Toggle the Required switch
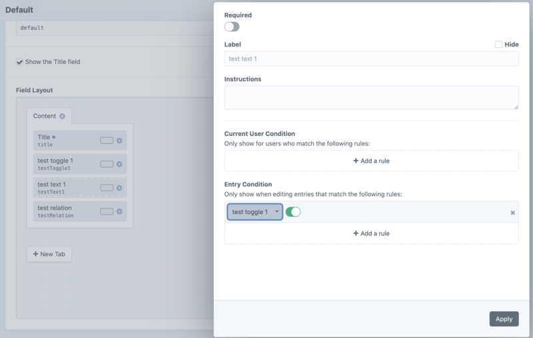 pos(232,27)
